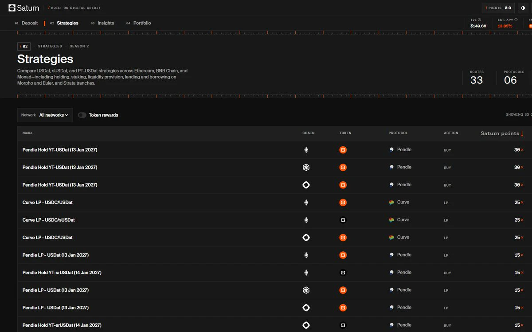This screenshot has height=332, width=532.
Task: Click the black token icon in the first Pendle Hold YT-srUSDat row
Action: point(343,273)
